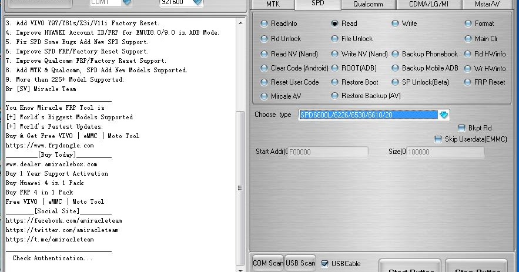Click the Size input field
Screen dimensions: 519x272
[x=445, y=152]
